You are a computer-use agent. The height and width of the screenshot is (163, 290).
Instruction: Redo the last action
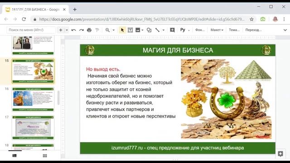(82, 30)
